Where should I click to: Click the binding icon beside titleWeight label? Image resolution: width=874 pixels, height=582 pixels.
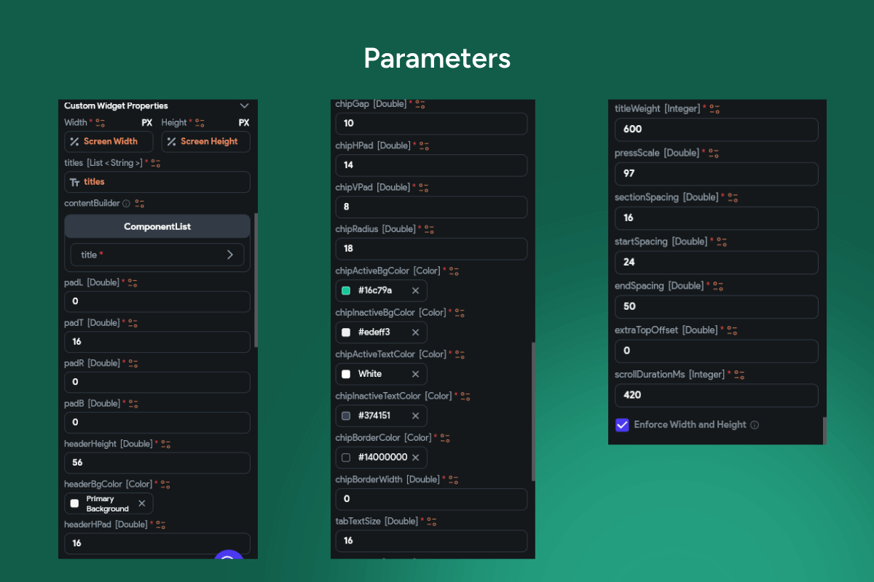714,108
